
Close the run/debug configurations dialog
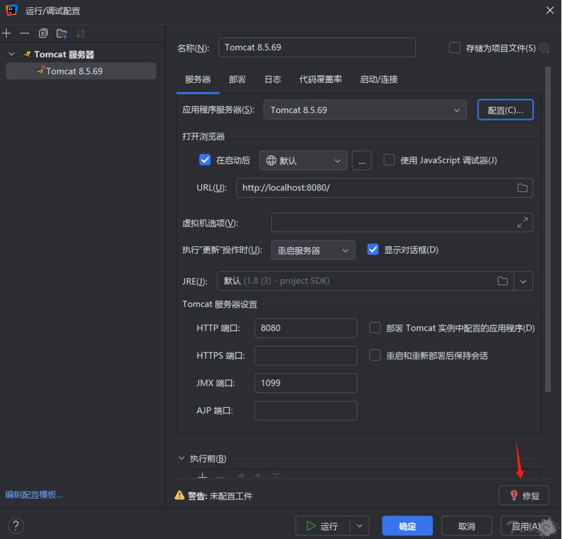(550, 10)
